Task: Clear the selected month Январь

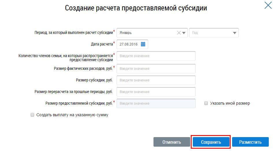Action: point(179,33)
